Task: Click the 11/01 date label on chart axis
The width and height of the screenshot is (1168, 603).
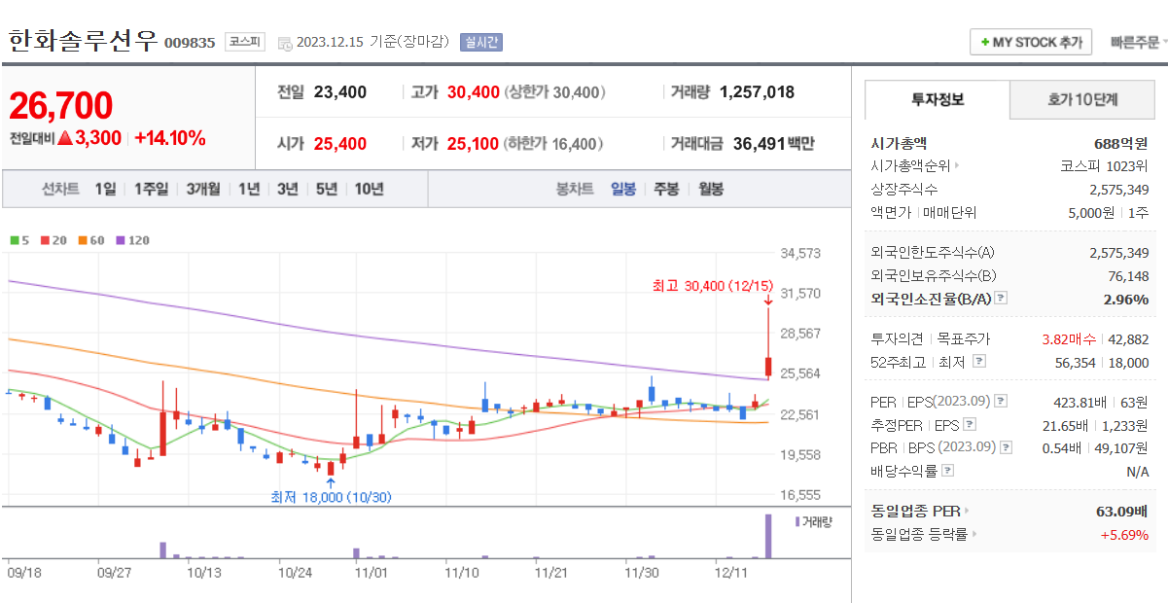Action: click(372, 573)
